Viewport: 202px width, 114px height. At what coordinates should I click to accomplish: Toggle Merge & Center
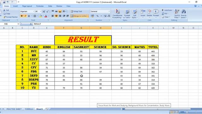[79, 16]
